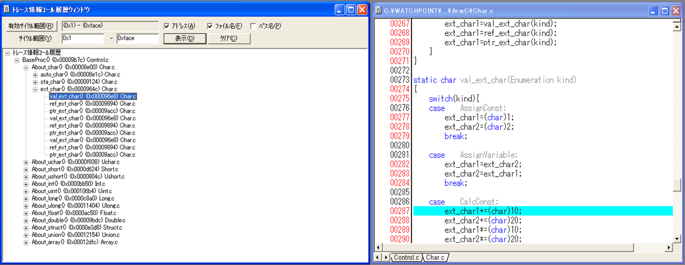Toggle the ファイル名(F) checkbox

210,26
